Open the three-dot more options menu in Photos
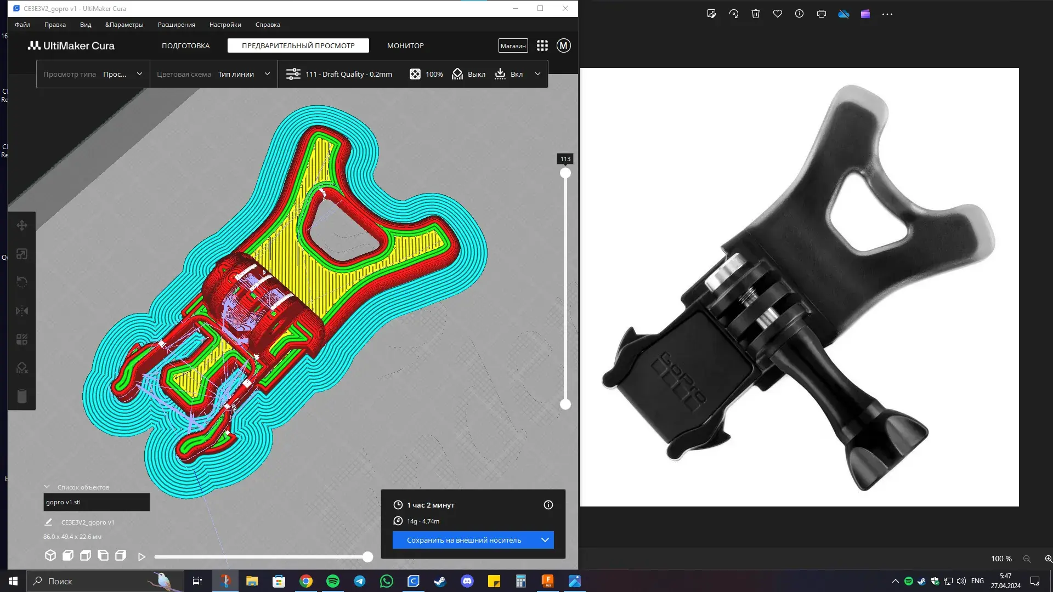The width and height of the screenshot is (1053, 592). [x=887, y=14]
